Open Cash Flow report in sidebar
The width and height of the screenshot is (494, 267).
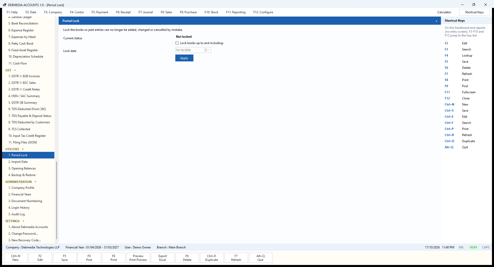click(28, 63)
